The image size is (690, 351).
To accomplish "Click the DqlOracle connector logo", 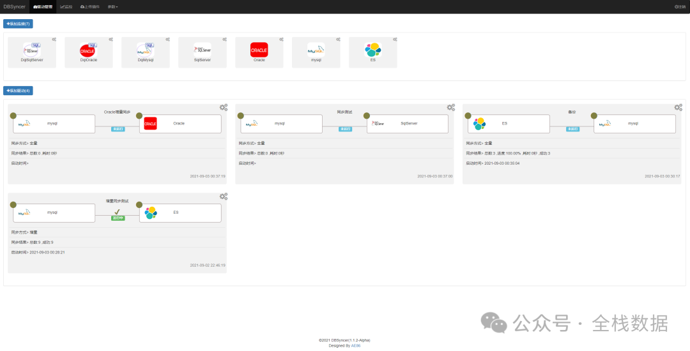I will pyautogui.click(x=88, y=50).
